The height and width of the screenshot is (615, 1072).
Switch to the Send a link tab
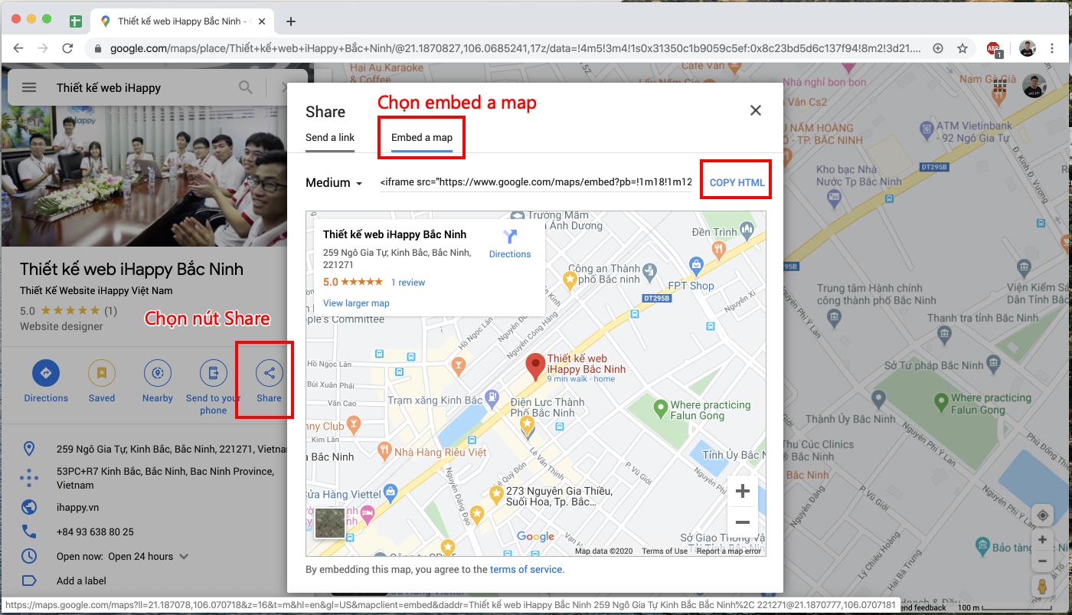click(x=330, y=137)
